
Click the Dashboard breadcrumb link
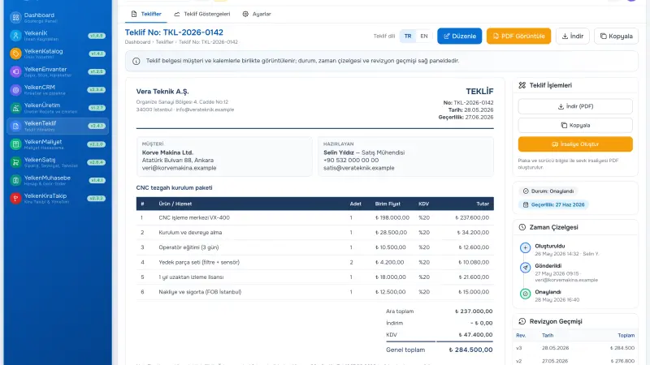click(x=137, y=42)
